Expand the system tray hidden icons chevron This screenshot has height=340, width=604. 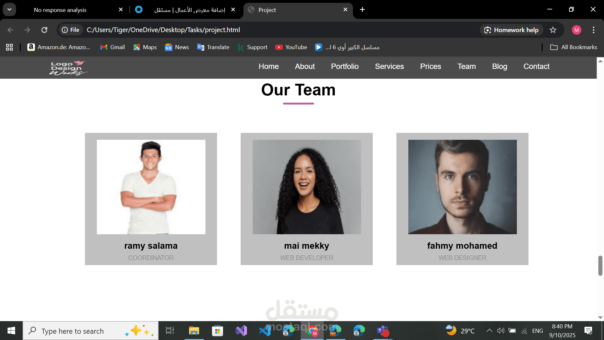click(x=489, y=331)
